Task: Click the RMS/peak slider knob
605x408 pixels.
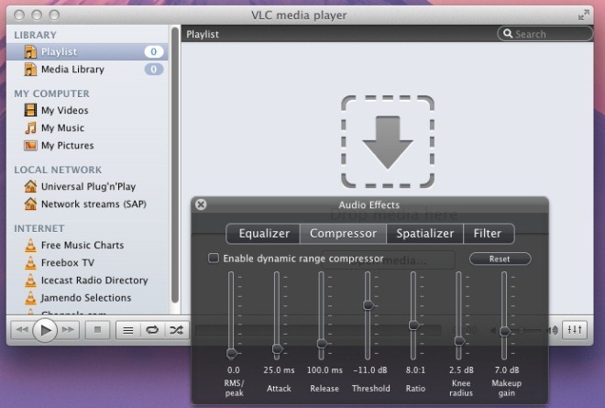Action: pyautogui.click(x=232, y=353)
